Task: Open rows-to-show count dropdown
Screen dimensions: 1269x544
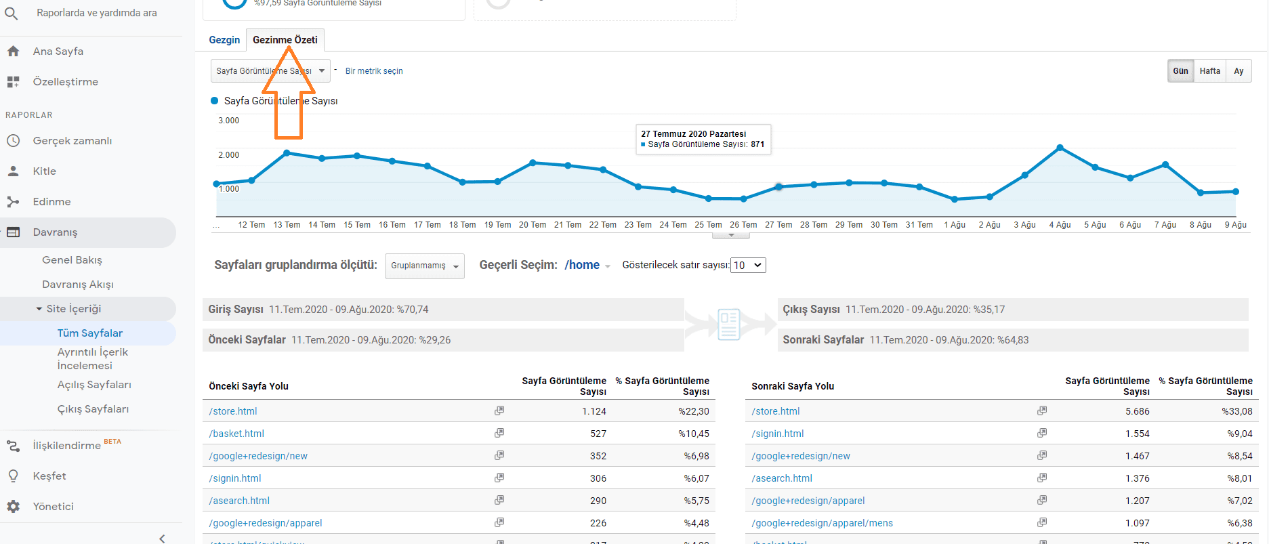Action: [748, 266]
